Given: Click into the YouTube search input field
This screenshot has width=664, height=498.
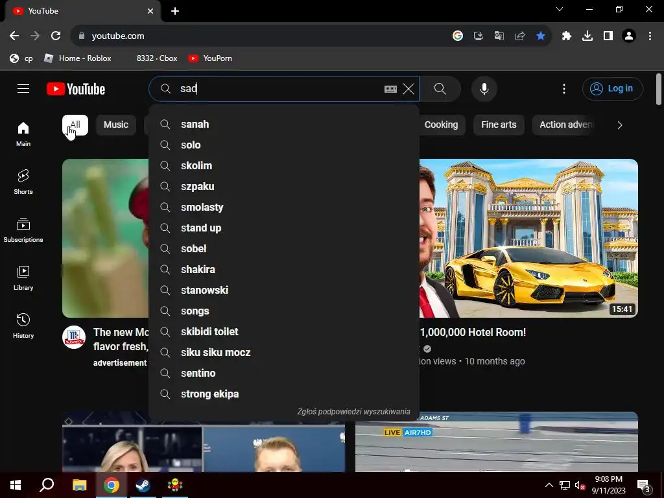Looking at the screenshot, I should coord(279,89).
